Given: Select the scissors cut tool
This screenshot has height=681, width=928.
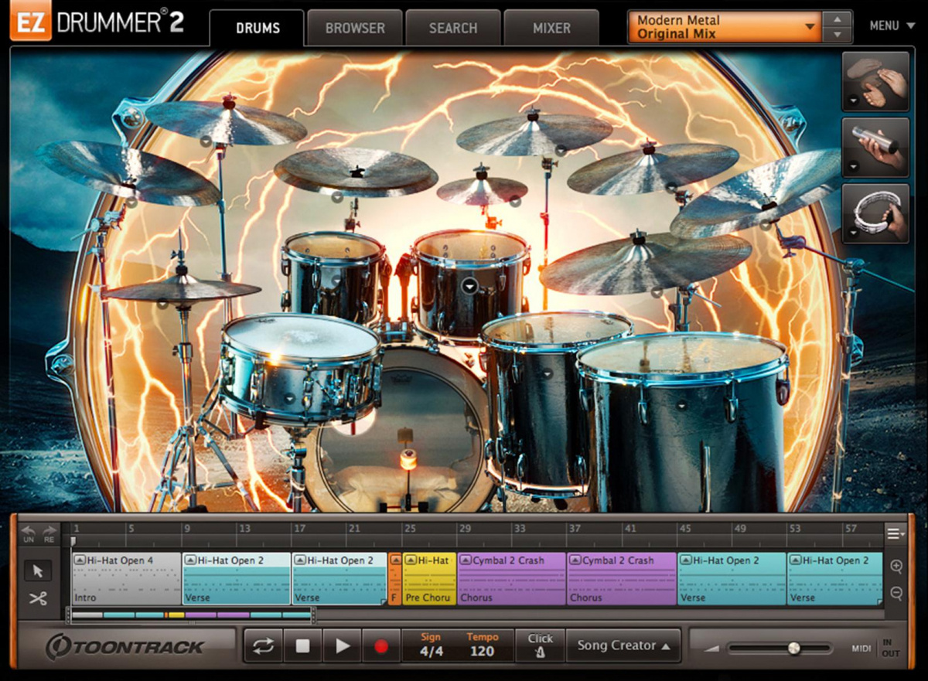Looking at the screenshot, I should (x=36, y=599).
